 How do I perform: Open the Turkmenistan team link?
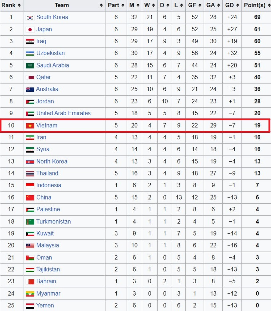53,221
